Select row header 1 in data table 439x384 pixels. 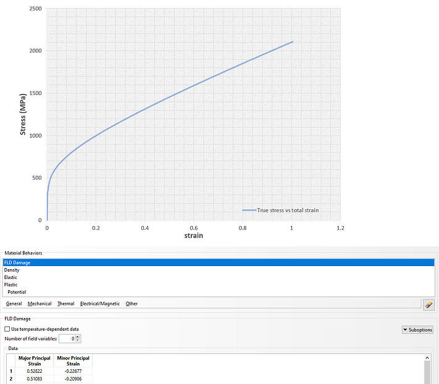pyautogui.click(x=11, y=371)
